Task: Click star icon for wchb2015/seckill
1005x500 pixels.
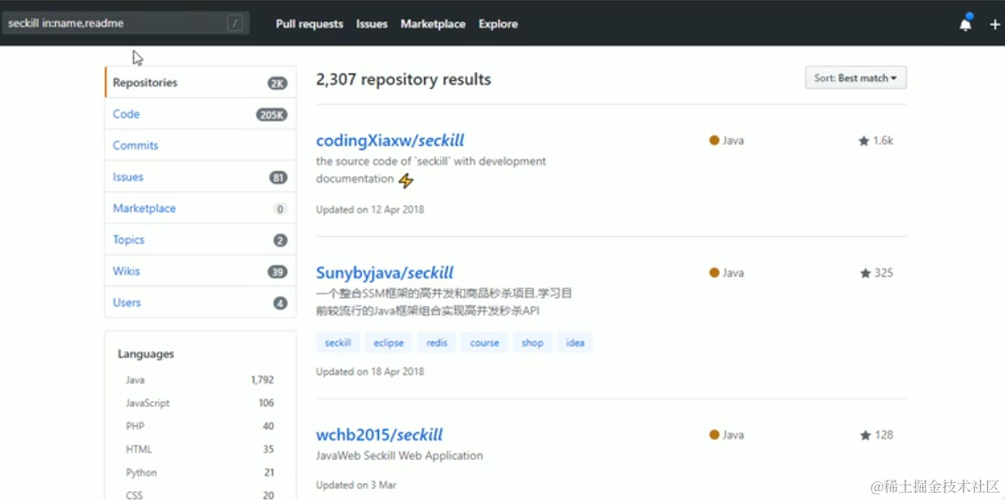Action: pyautogui.click(x=865, y=435)
